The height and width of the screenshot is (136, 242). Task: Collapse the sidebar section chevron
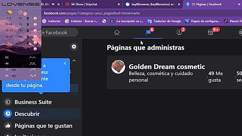coord(74,60)
